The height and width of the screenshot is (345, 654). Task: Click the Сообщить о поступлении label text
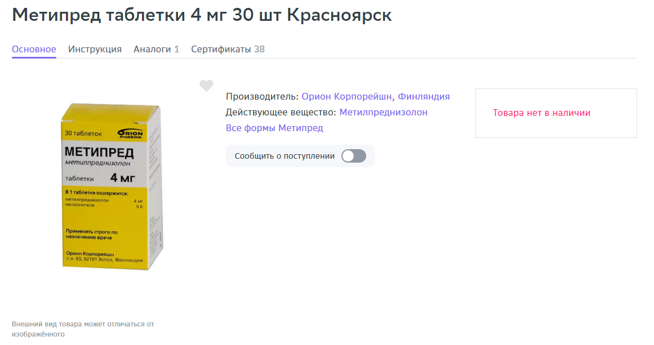click(284, 156)
